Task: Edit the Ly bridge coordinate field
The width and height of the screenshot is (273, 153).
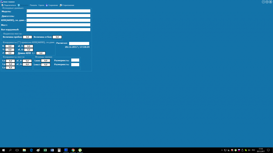Action: click(10, 64)
